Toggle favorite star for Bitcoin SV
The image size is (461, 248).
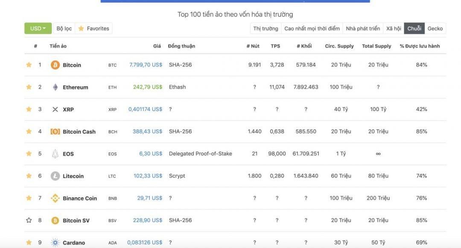29,220
